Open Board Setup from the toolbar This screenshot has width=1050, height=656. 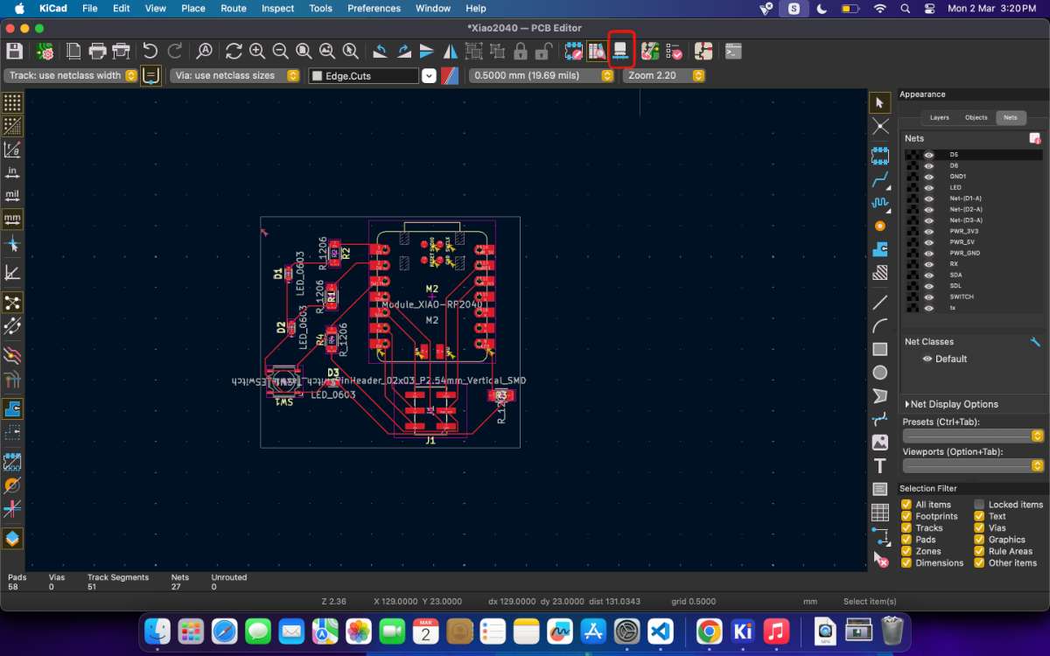tap(45, 52)
